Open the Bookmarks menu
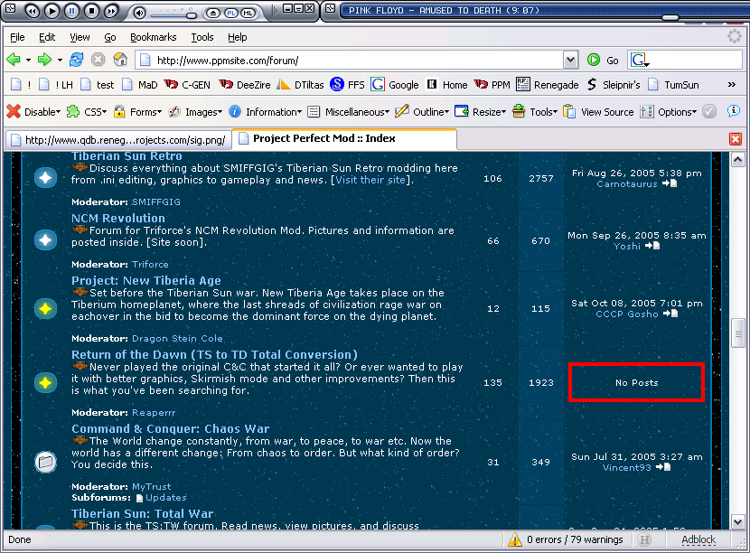Screen dimensions: 750x553 pos(153,37)
